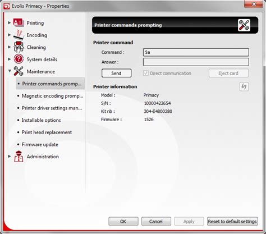Expand the Cleaning tree node arrow
266x234 pixels.
tap(9, 47)
